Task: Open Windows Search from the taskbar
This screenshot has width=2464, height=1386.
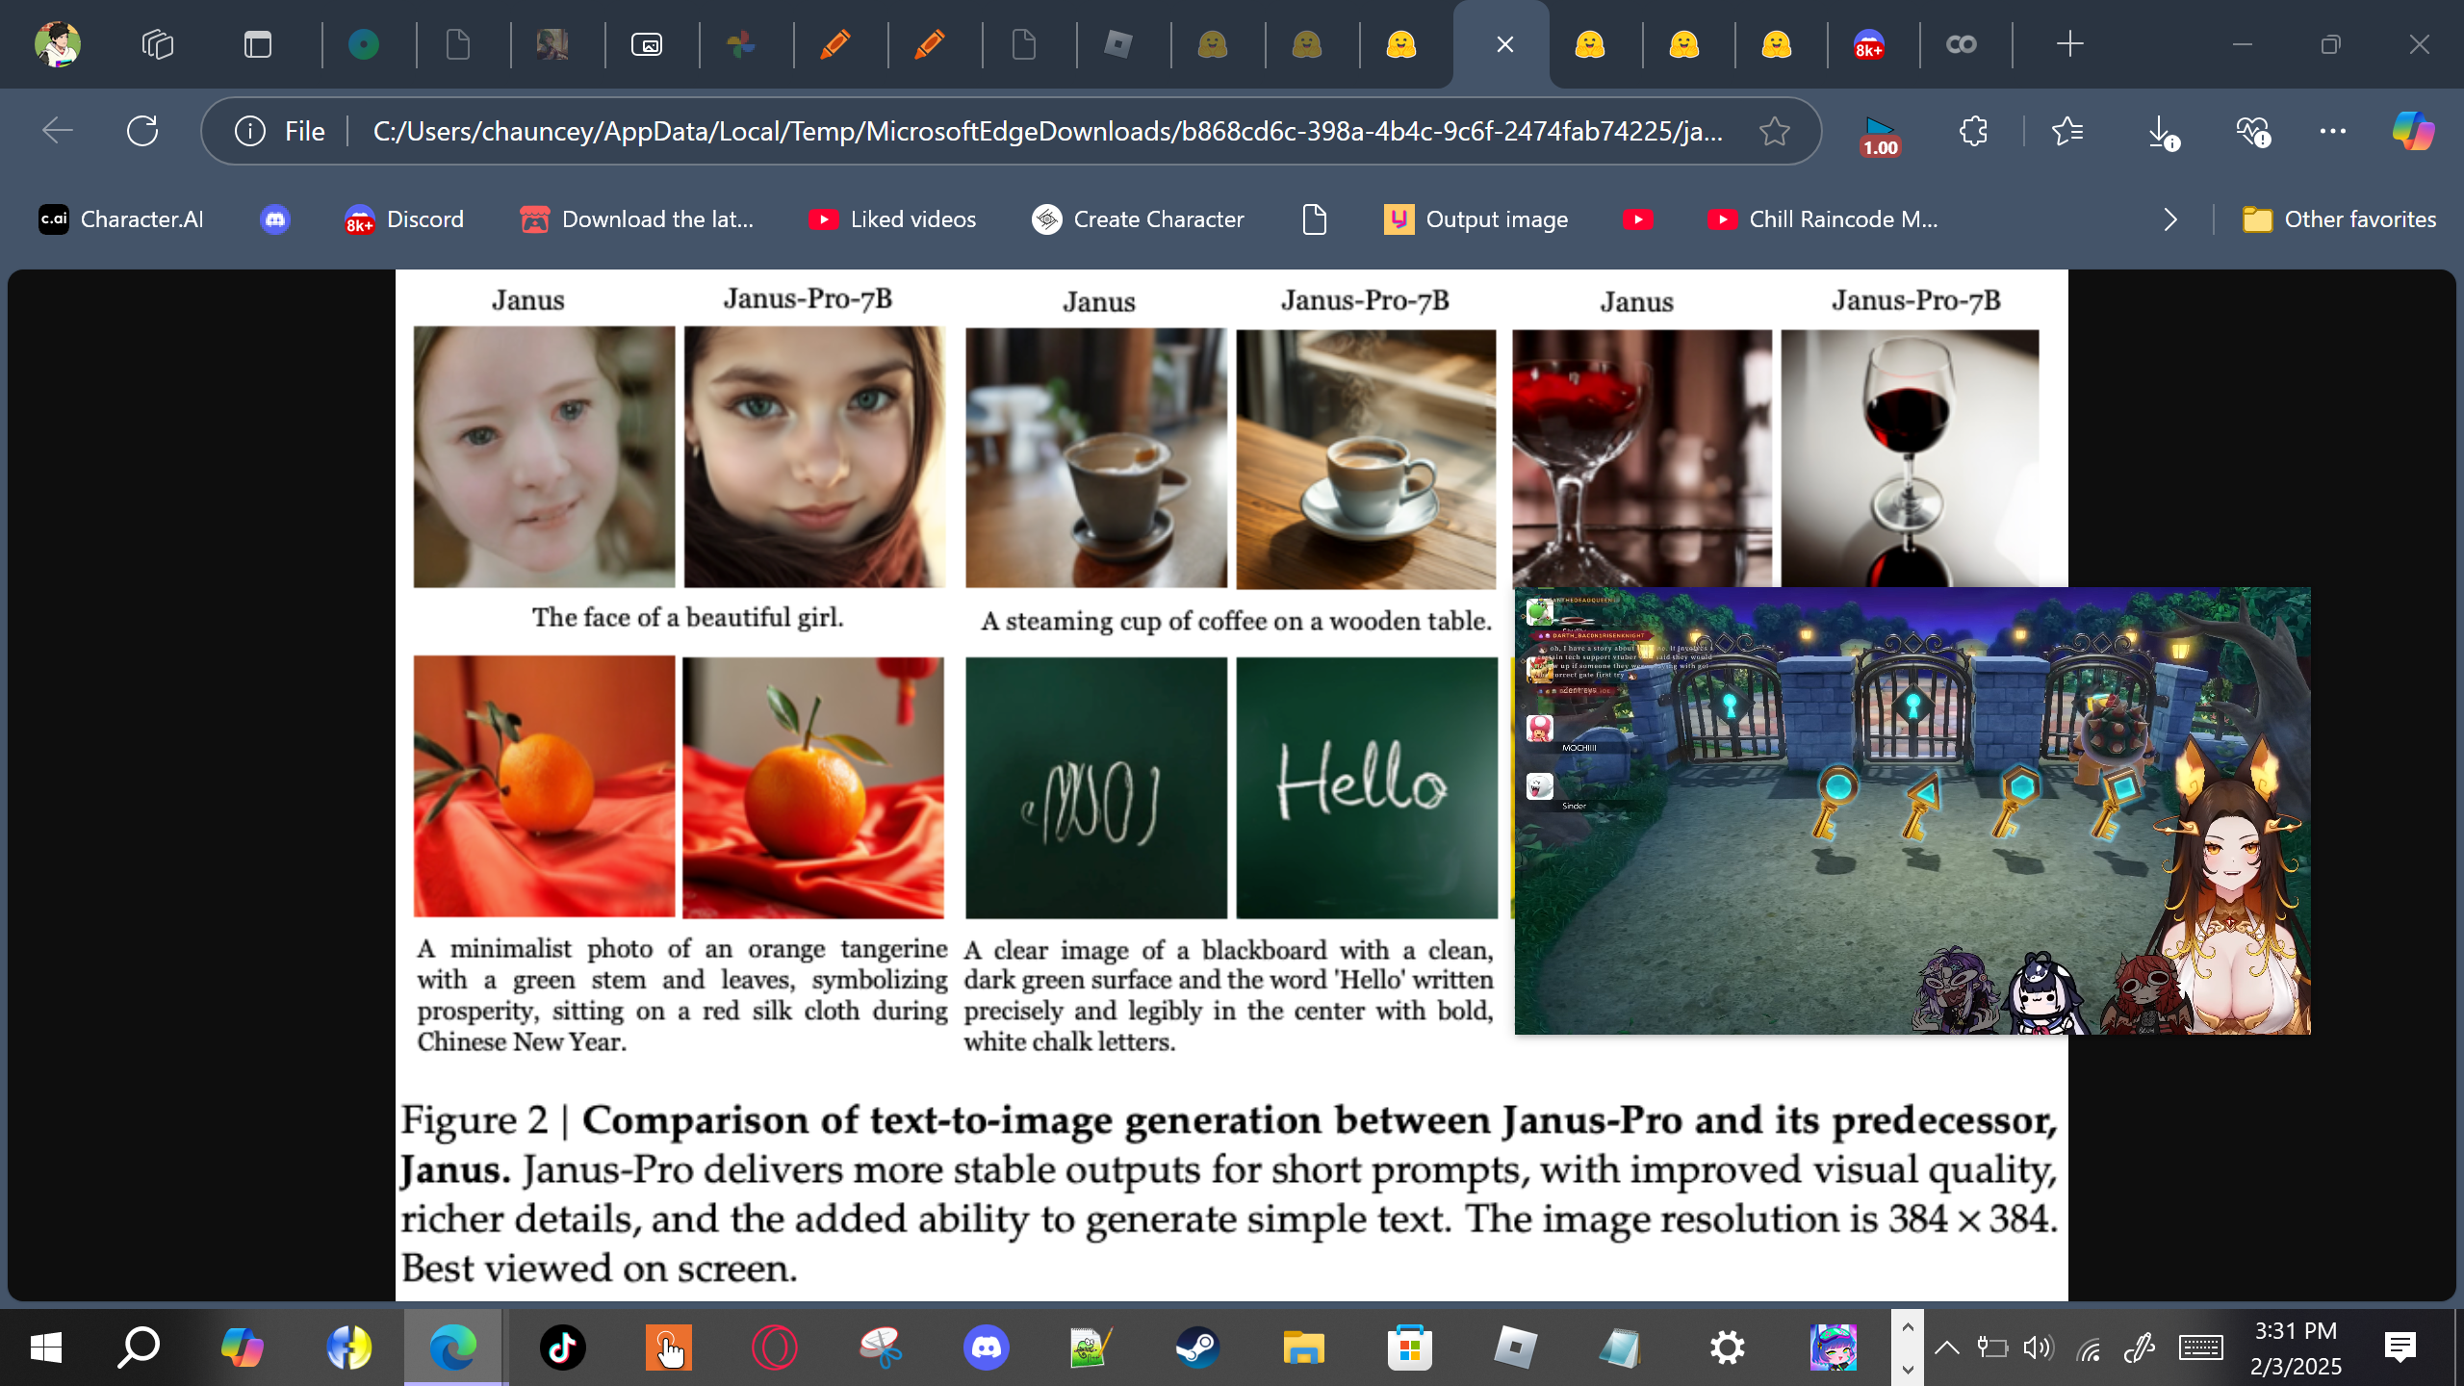Action: [x=139, y=1347]
